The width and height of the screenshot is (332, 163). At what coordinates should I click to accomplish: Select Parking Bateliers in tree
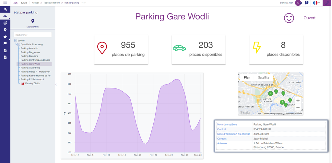coord(29,56)
